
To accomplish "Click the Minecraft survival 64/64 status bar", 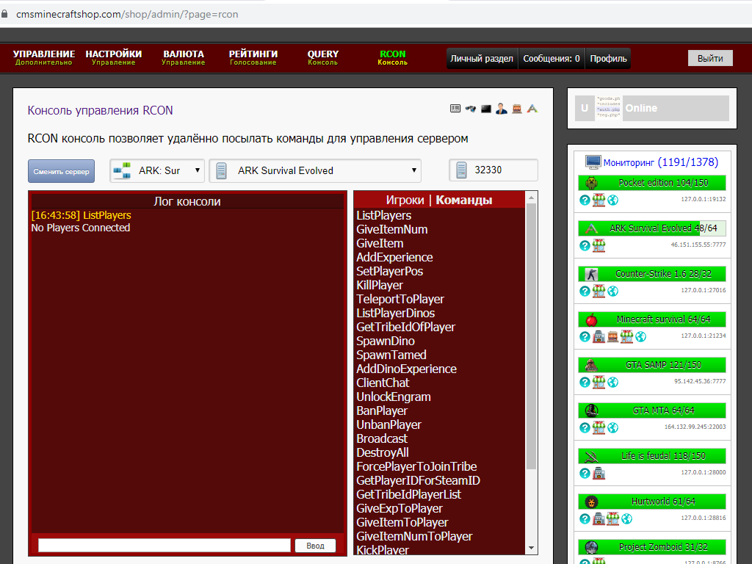I will tap(652, 319).
